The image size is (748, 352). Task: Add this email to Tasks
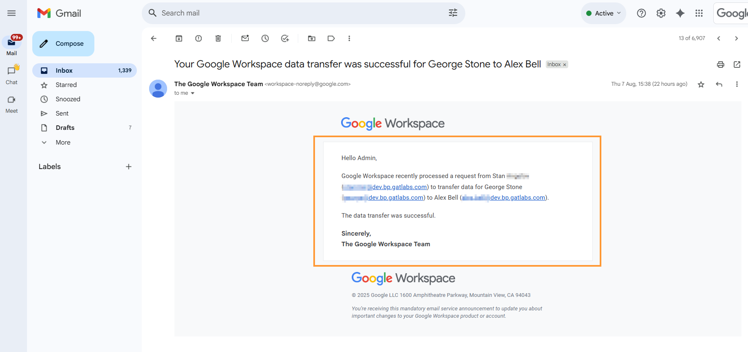click(285, 38)
